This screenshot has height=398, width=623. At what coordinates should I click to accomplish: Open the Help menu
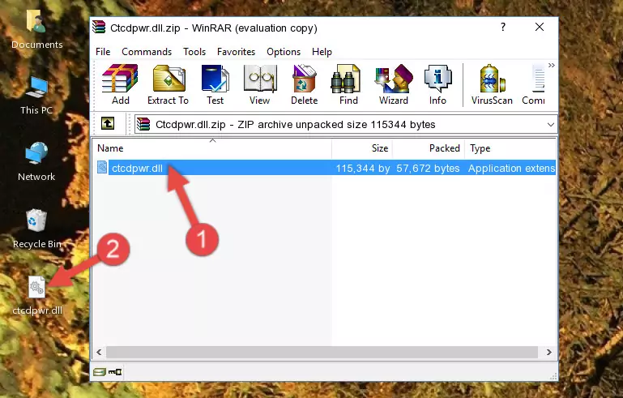click(322, 52)
